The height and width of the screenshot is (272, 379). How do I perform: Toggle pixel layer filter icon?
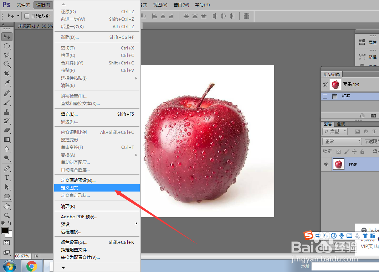(357, 131)
